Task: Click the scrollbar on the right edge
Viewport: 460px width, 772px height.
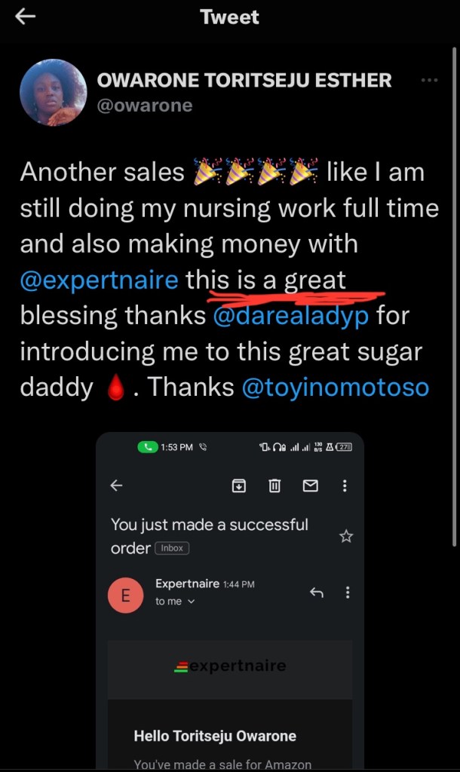Action: point(454,302)
